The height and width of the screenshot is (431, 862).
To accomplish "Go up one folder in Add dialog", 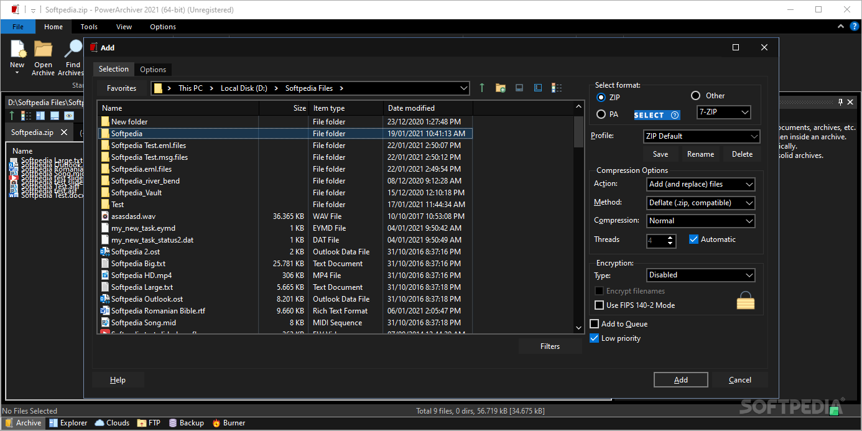I will coord(482,88).
